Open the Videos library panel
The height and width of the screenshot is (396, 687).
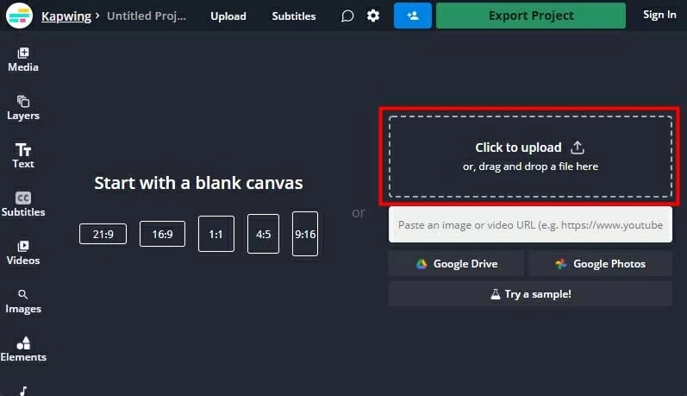[x=23, y=253]
